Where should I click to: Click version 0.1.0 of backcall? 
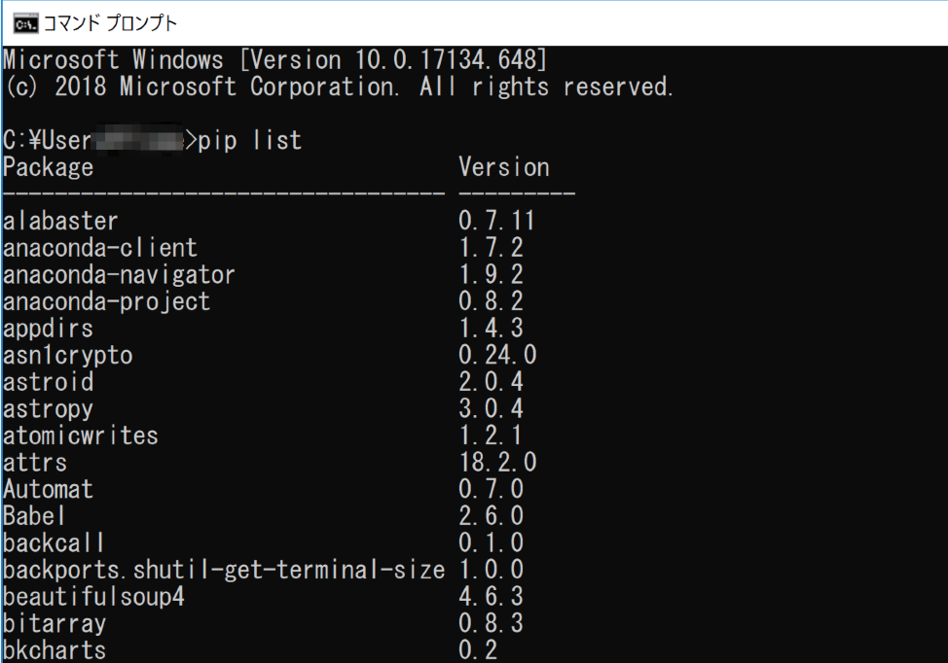(x=491, y=542)
